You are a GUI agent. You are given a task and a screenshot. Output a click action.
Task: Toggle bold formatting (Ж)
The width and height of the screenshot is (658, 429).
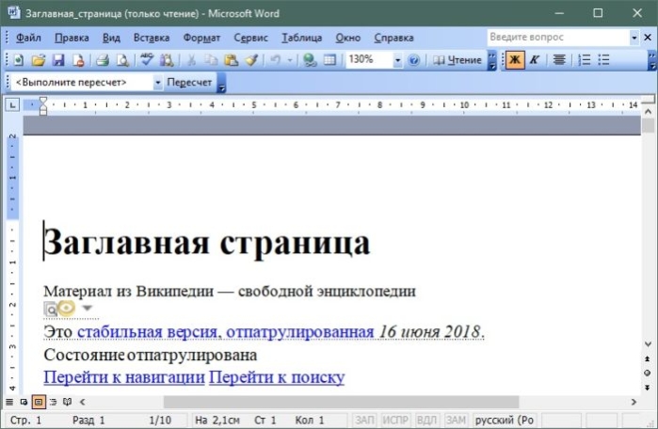pos(515,60)
